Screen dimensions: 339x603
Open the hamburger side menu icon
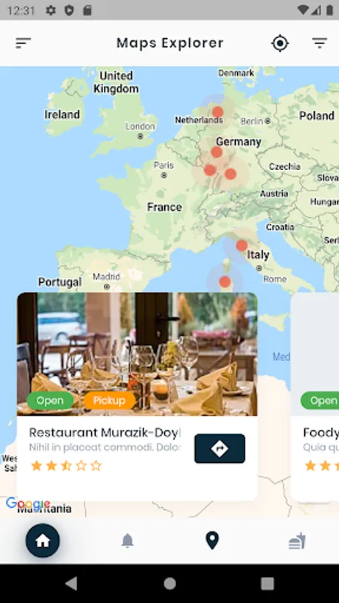(x=23, y=43)
